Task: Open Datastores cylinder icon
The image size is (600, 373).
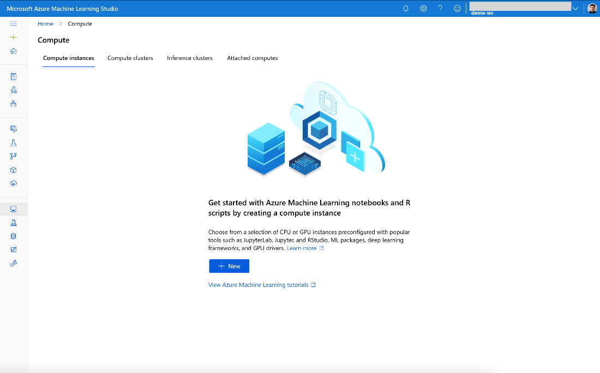Action: (x=14, y=236)
